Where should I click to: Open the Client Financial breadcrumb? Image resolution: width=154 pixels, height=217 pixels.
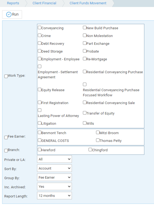click(44, 3)
